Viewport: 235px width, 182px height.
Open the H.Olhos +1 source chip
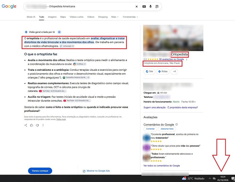point(80,64)
